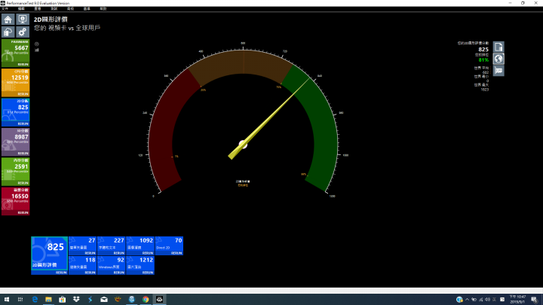Launch Google Chrome from the taskbar

point(146,300)
